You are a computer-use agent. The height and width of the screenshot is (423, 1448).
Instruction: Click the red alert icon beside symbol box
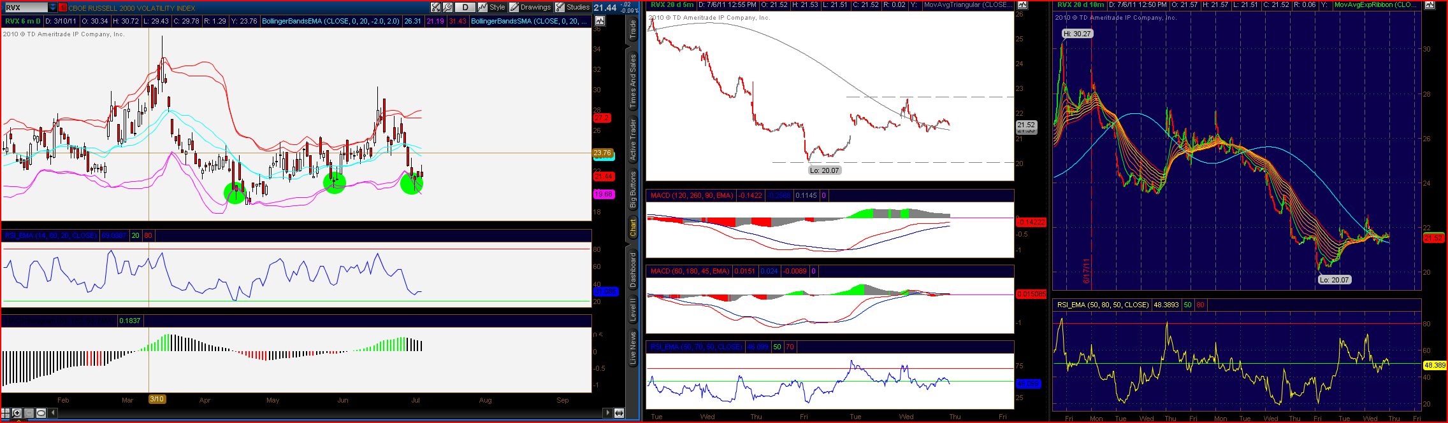click(x=62, y=8)
